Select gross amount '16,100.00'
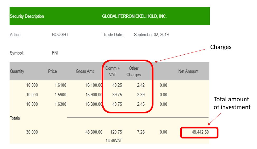 (x=94, y=85)
